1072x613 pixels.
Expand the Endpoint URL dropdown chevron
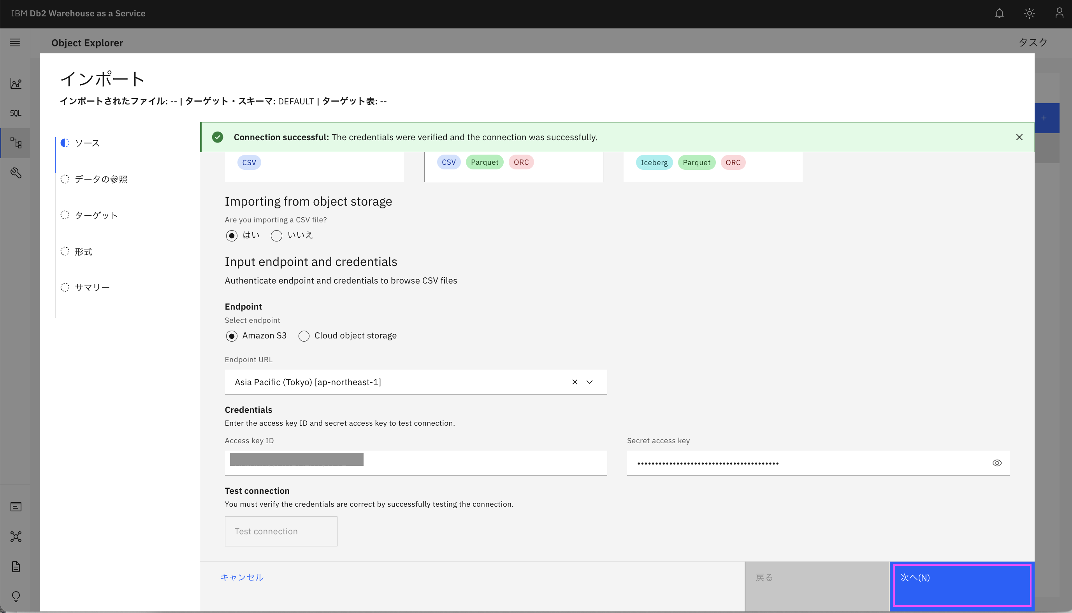[x=589, y=382]
